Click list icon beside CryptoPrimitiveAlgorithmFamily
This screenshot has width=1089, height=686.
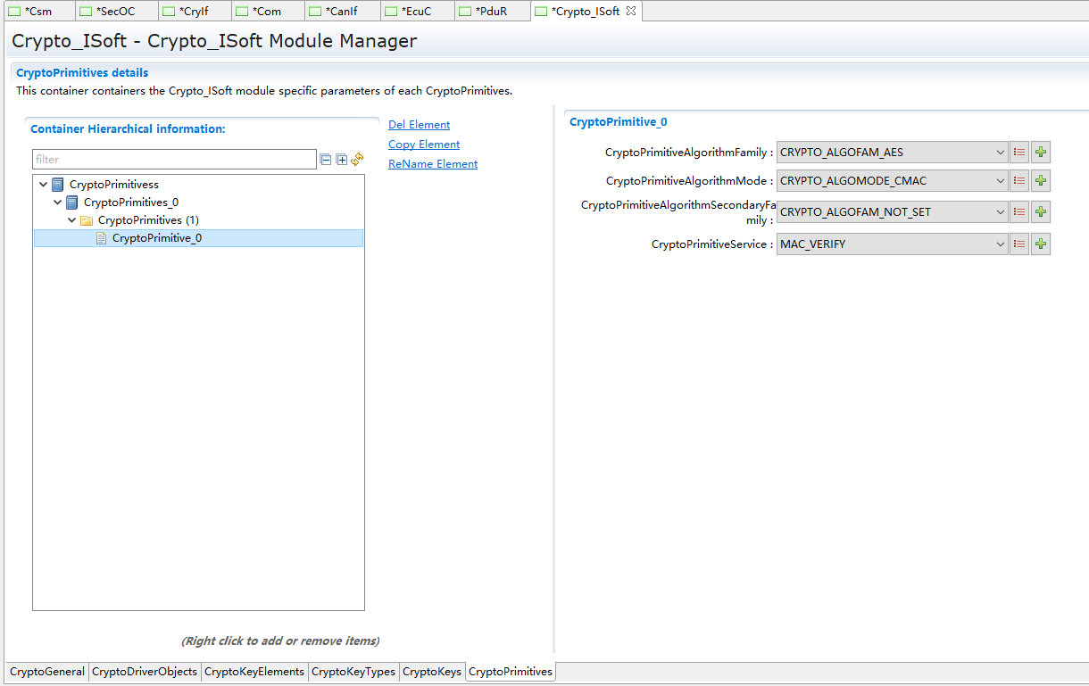click(x=1019, y=153)
